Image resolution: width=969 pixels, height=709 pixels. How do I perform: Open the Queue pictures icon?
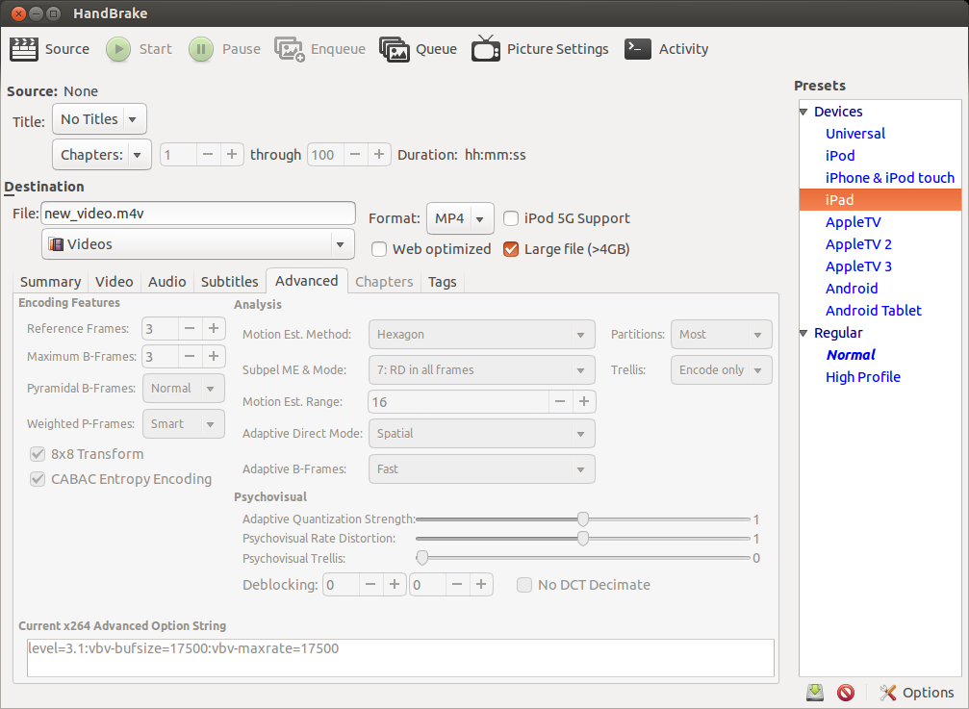(395, 49)
